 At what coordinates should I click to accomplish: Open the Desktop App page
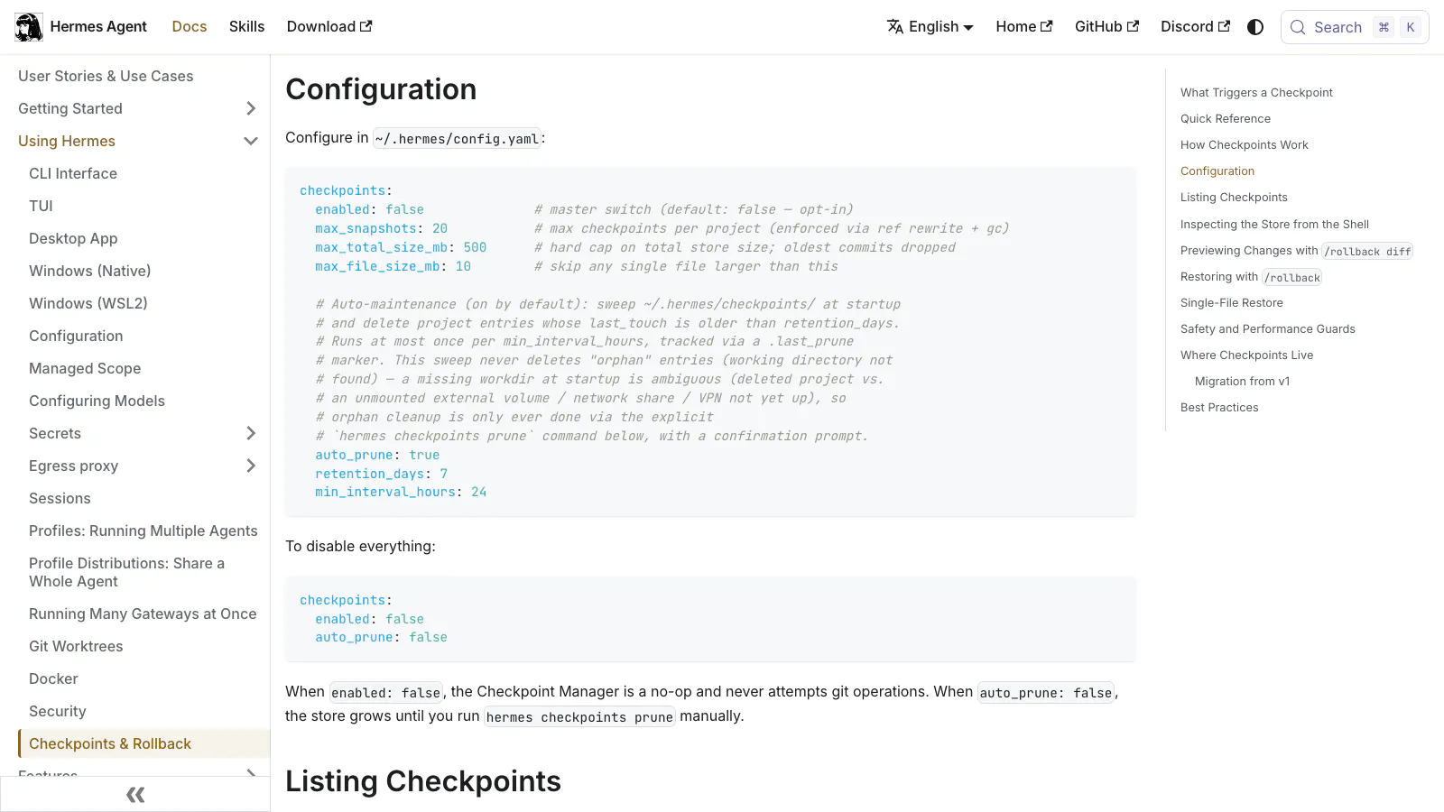(73, 238)
